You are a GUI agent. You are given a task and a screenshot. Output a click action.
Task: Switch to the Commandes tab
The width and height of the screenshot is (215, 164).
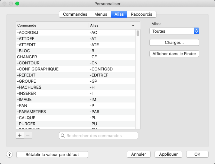75,14
